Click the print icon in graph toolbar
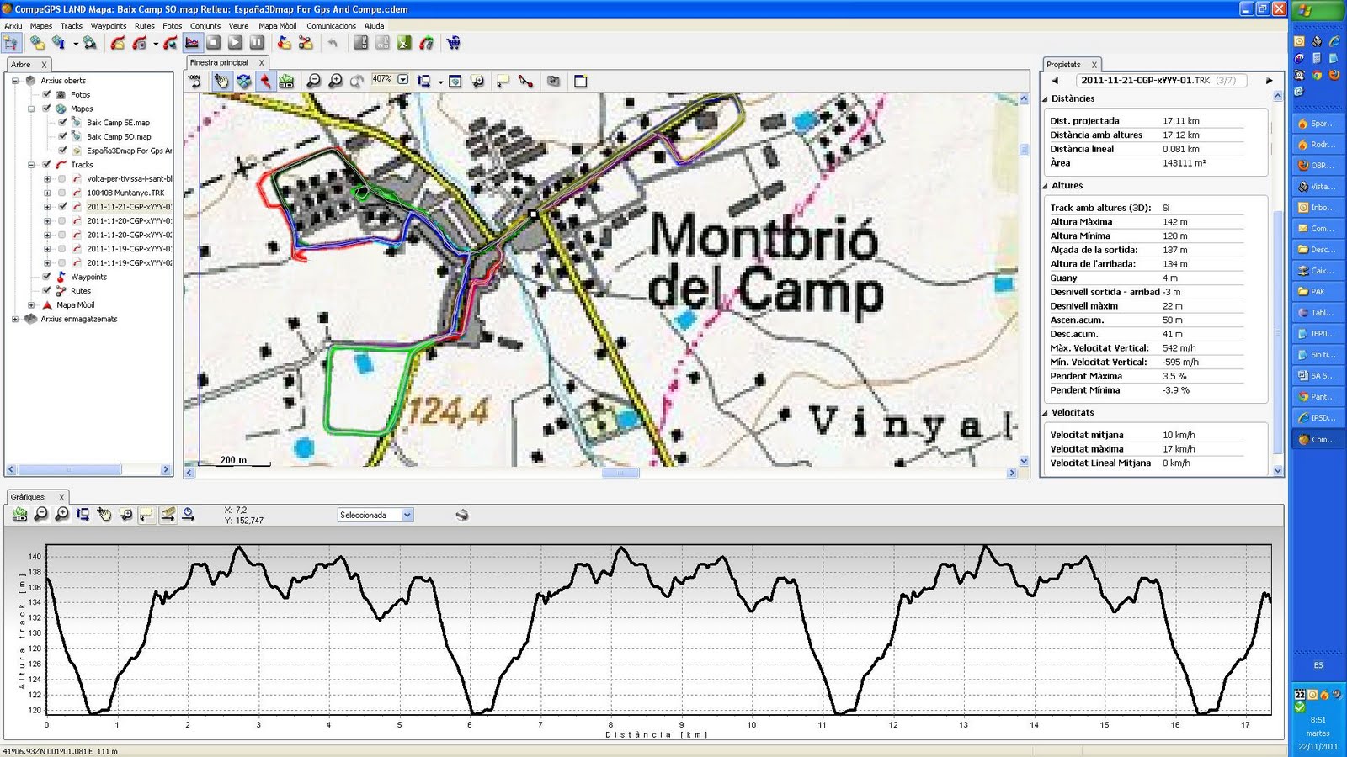Image resolution: width=1347 pixels, height=757 pixels. coord(462,515)
